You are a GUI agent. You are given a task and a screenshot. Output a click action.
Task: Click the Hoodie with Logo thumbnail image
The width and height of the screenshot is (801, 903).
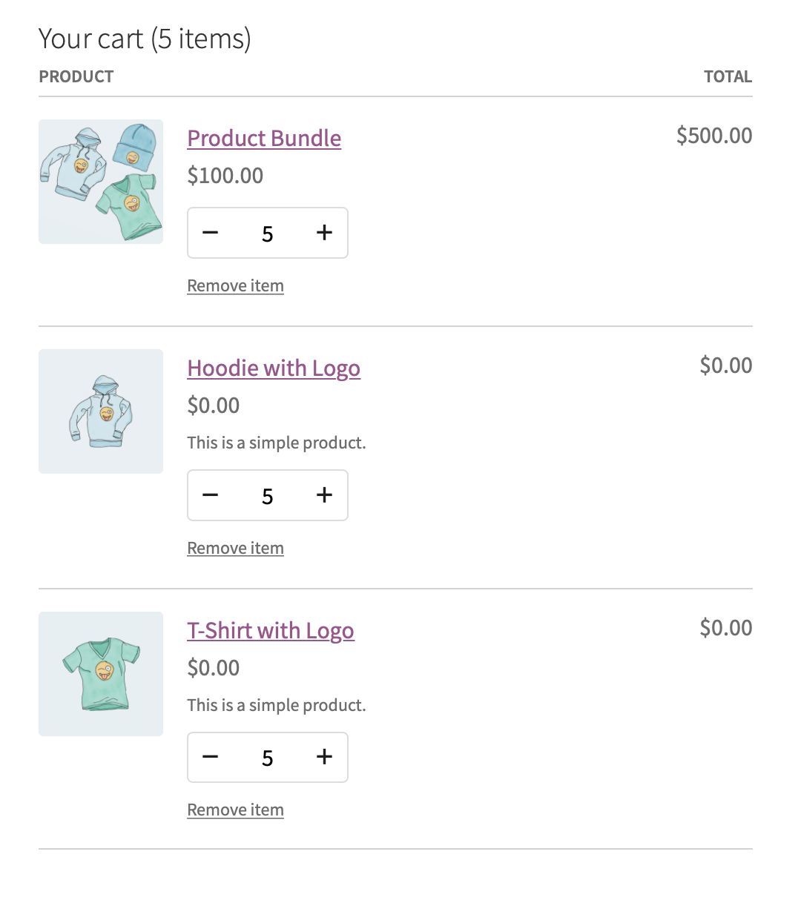coord(100,411)
